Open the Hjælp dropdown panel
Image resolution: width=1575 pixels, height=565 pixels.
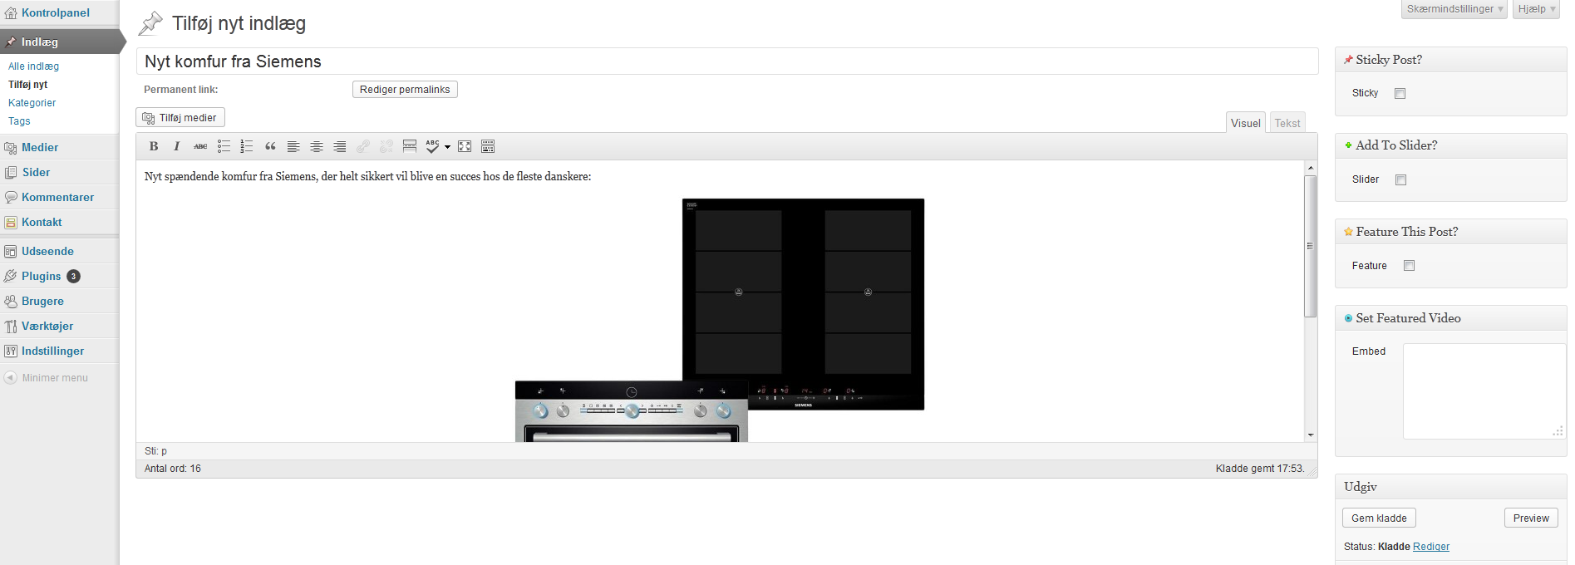[x=1536, y=9]
